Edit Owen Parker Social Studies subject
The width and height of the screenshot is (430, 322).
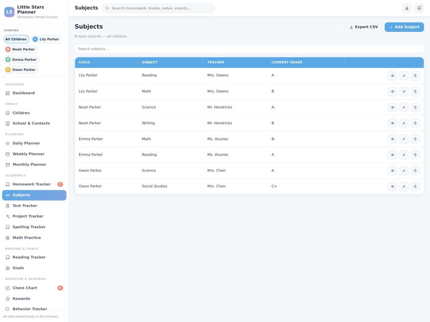[x=403, y=186]
